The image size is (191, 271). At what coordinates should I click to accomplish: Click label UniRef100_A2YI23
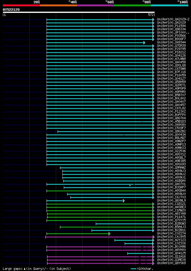pos(171,240)
